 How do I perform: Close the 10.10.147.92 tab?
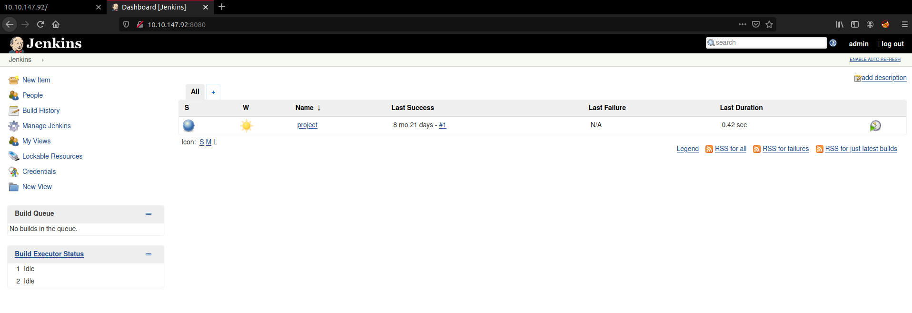pyautogui.click(x=99, y=7)
